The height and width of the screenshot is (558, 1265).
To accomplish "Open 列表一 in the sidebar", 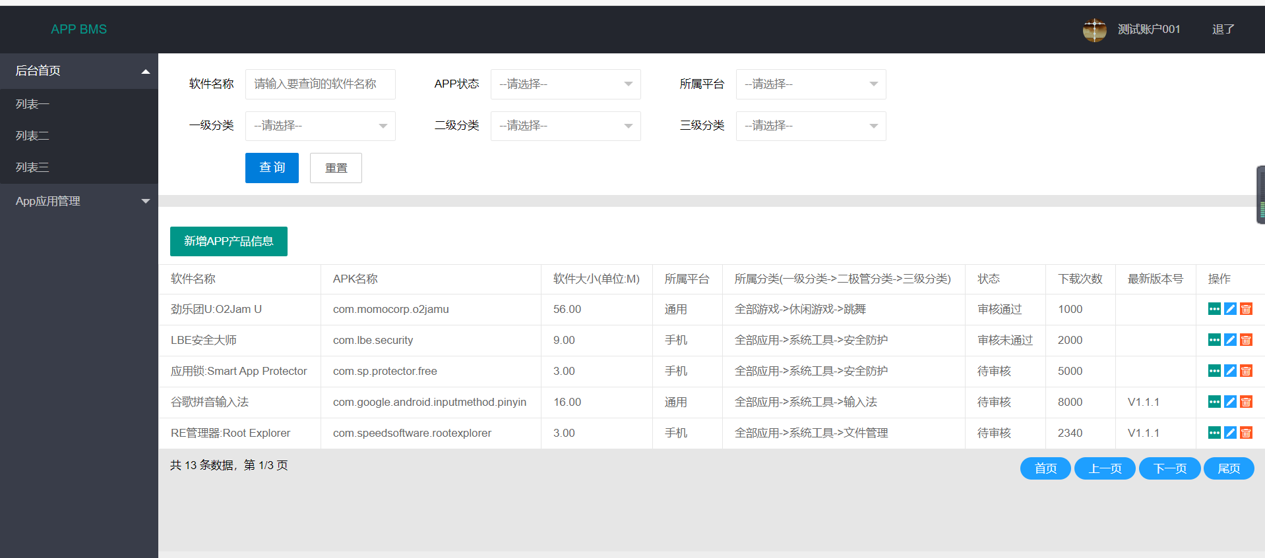I will coord(79,104).
